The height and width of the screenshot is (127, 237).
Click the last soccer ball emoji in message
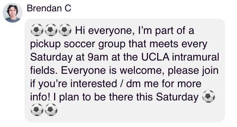(51, 110)
